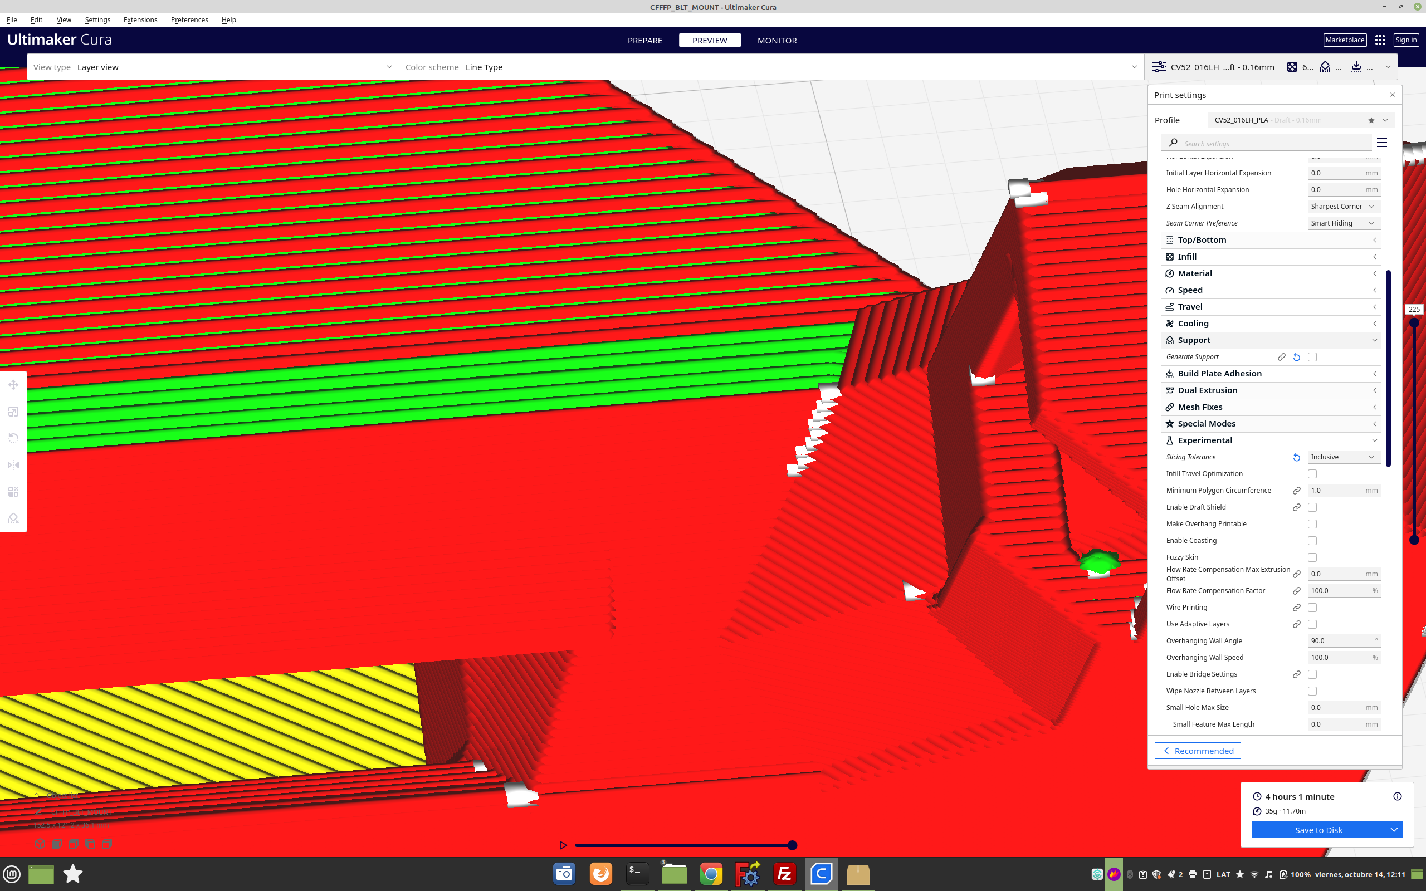
Task: Reset the Slicing Tolerance setting
Action: point(1296,457)
